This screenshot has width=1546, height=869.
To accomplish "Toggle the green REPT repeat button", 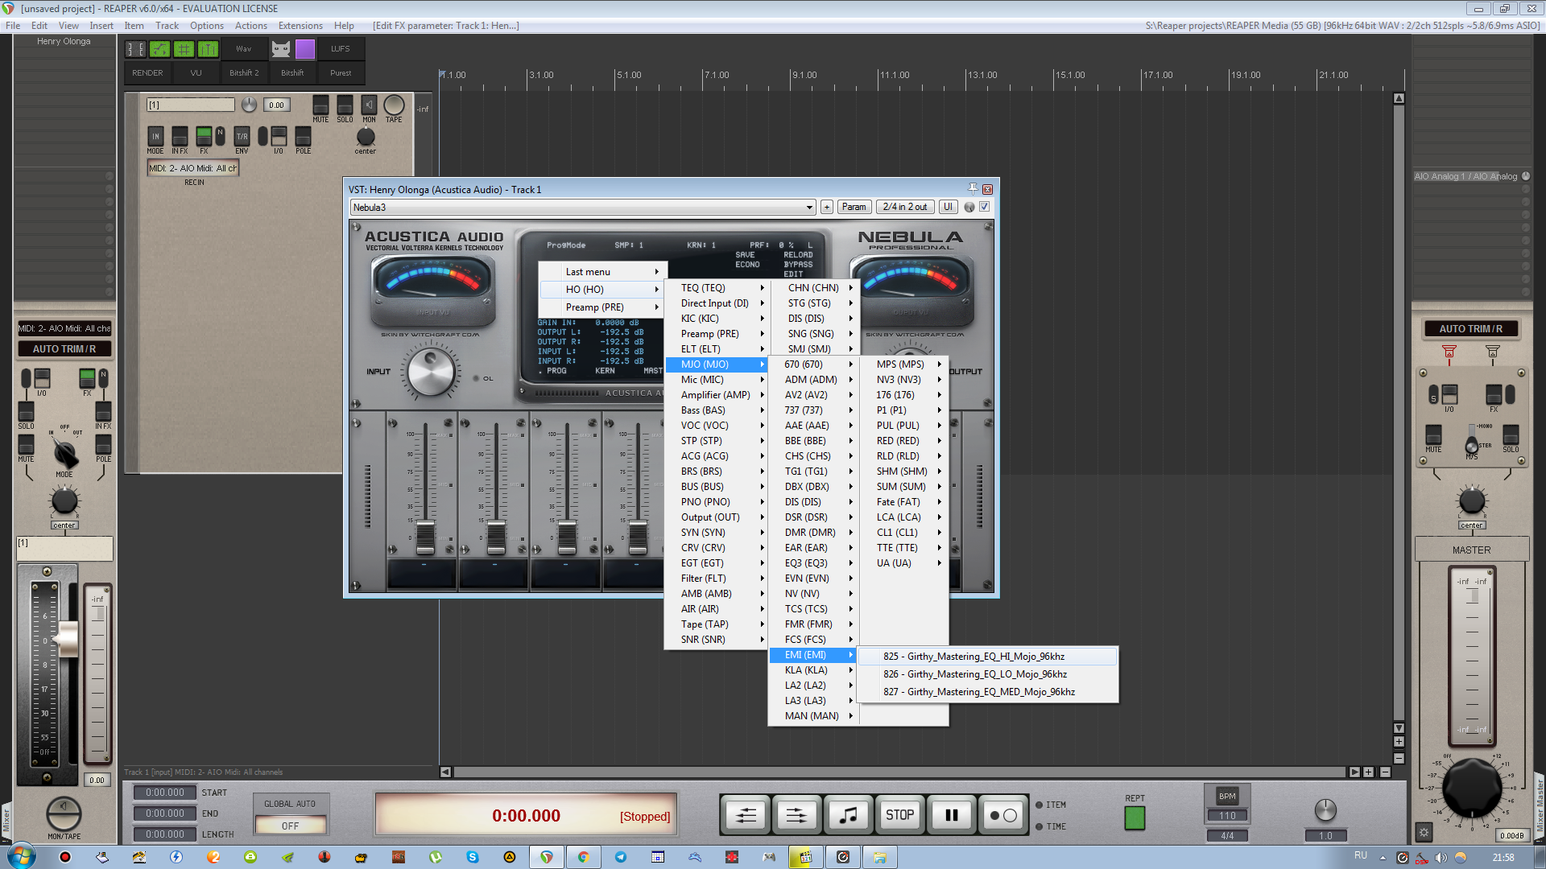I will 1135,818.
